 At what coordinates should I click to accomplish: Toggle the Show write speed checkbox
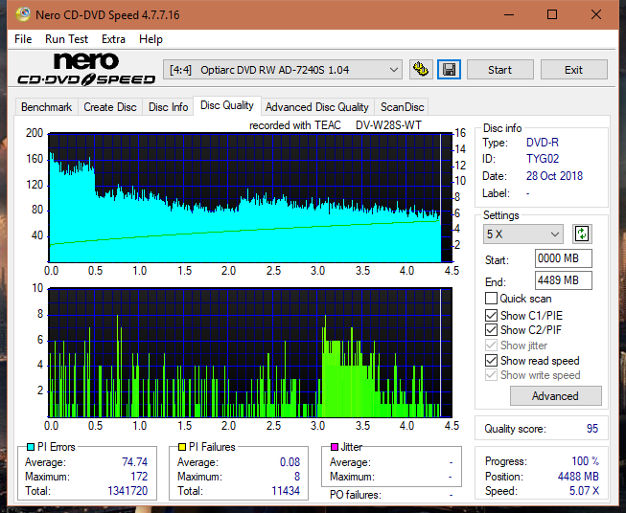coord(491,375)
